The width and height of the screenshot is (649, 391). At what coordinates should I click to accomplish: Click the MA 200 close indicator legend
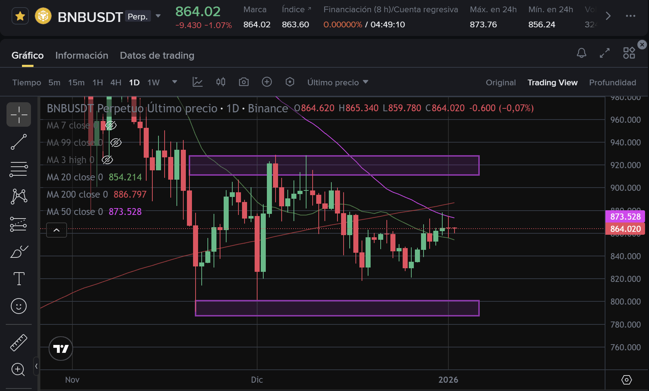tap(97, 194)
